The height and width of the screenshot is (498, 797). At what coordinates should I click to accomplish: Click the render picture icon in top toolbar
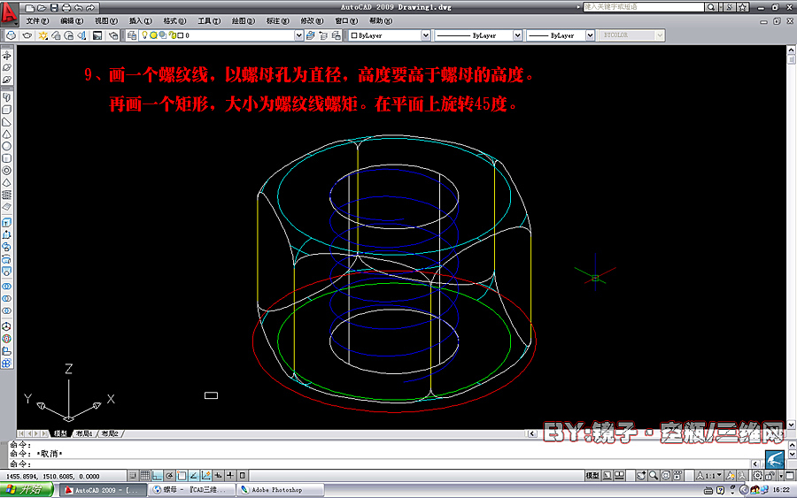[97, 35]
